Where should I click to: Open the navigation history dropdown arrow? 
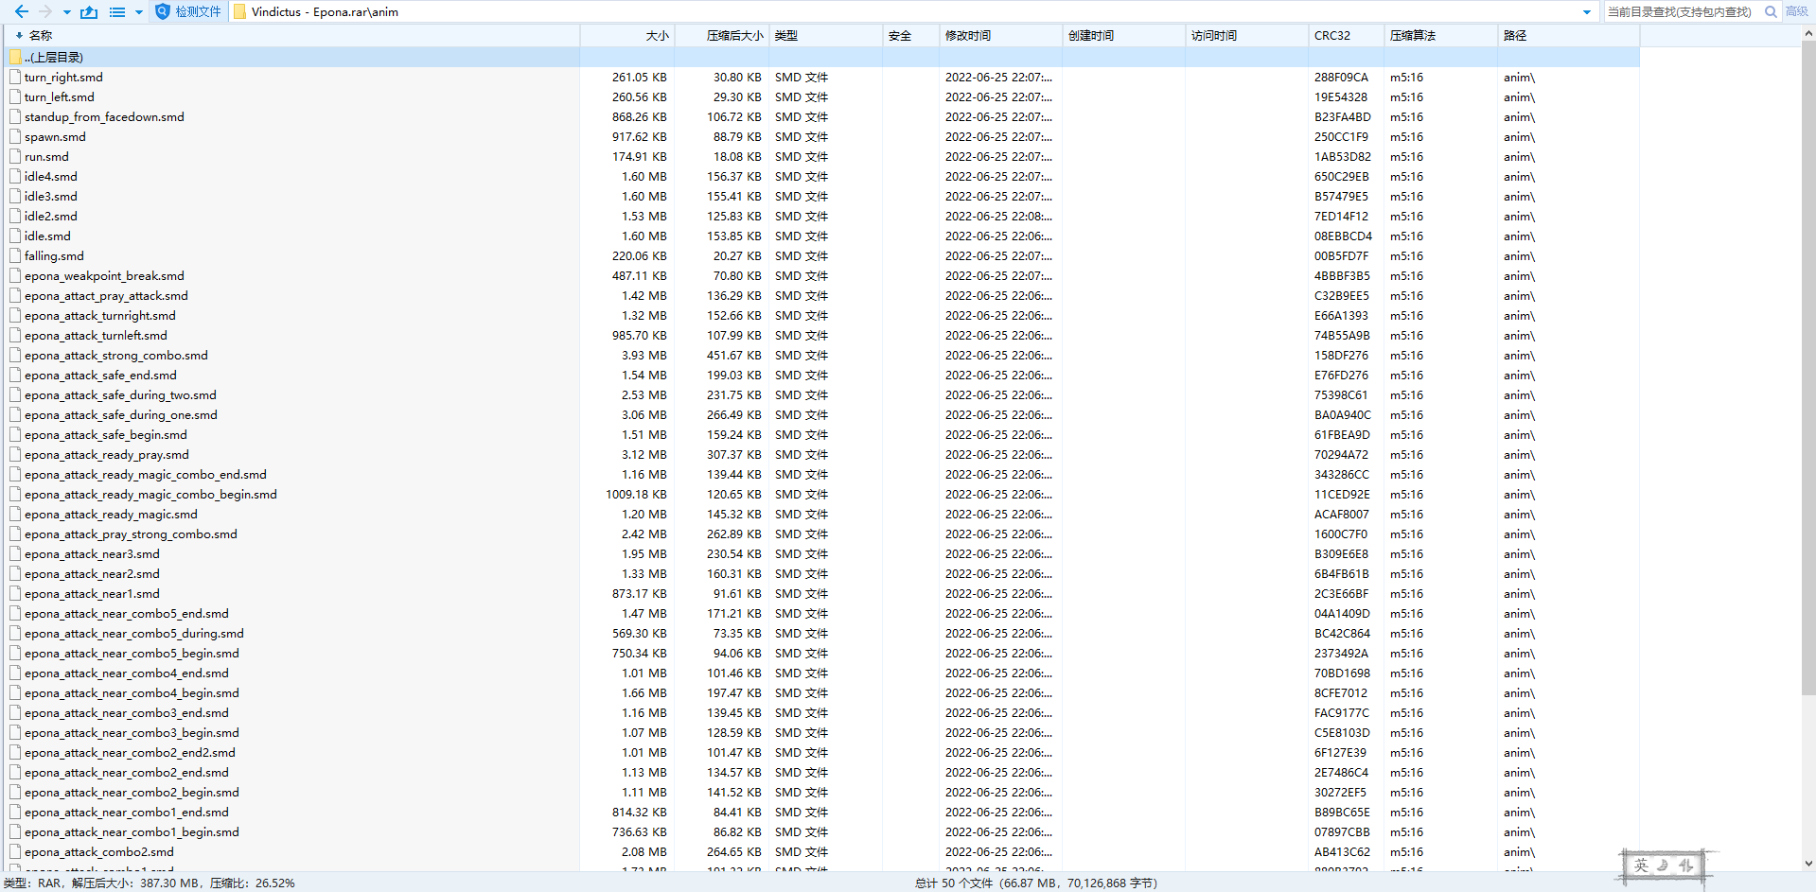[67, 12]
